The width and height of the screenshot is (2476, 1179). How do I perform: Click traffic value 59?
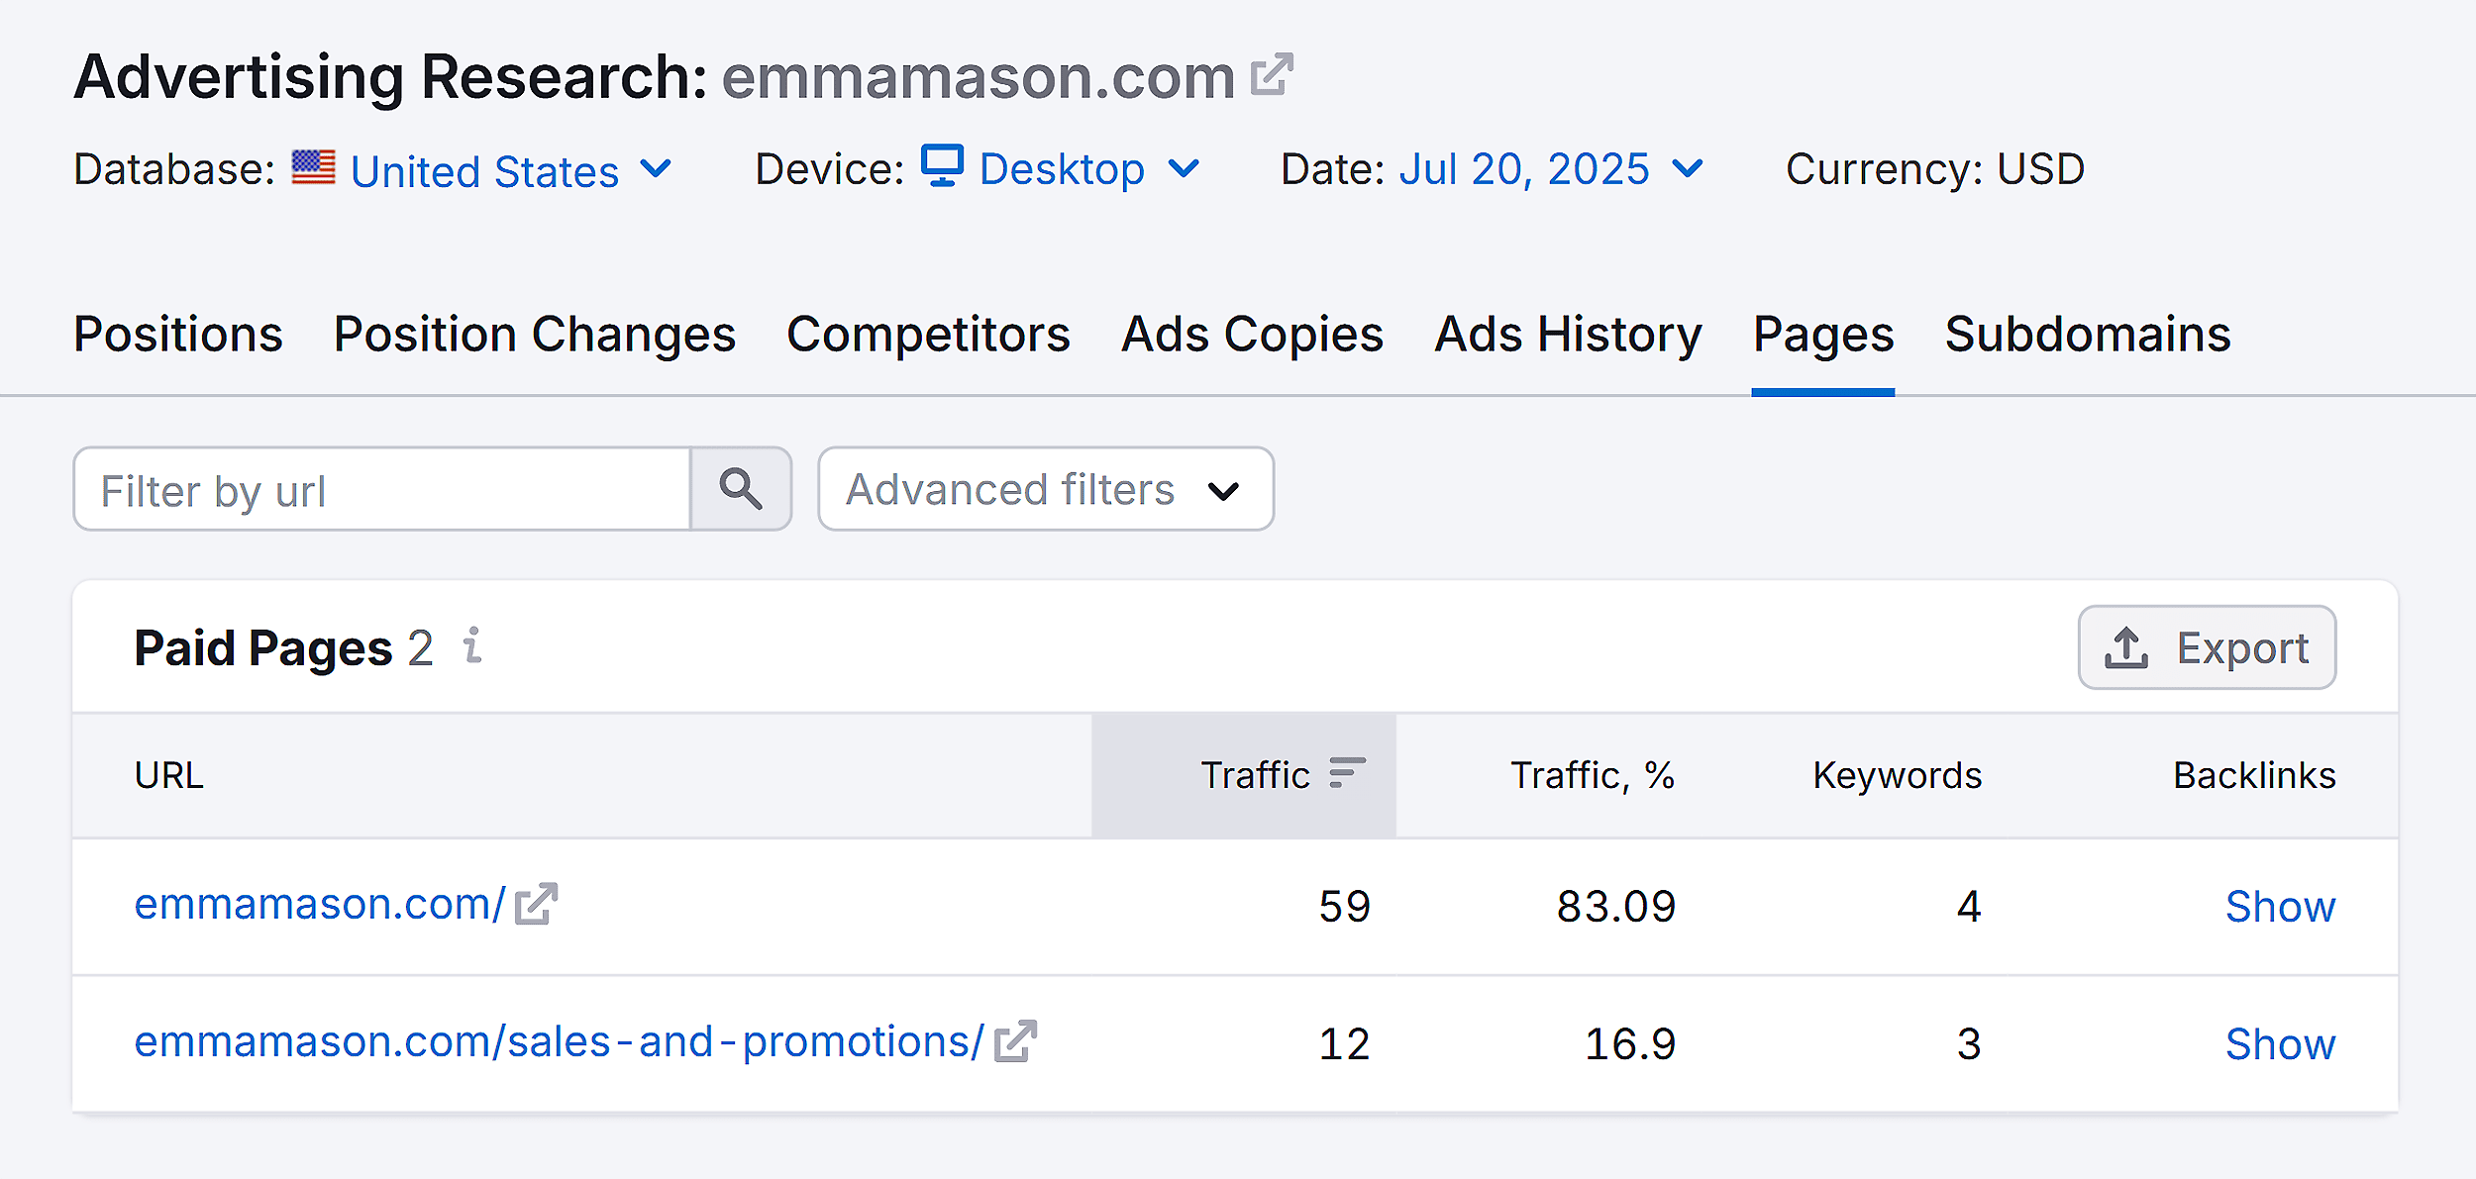coord(1344,906)
